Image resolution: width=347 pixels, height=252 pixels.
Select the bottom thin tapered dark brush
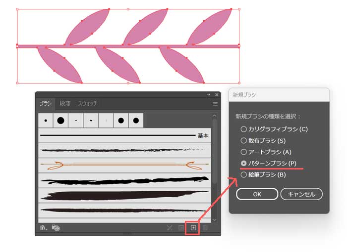click(x=124, y=210)
